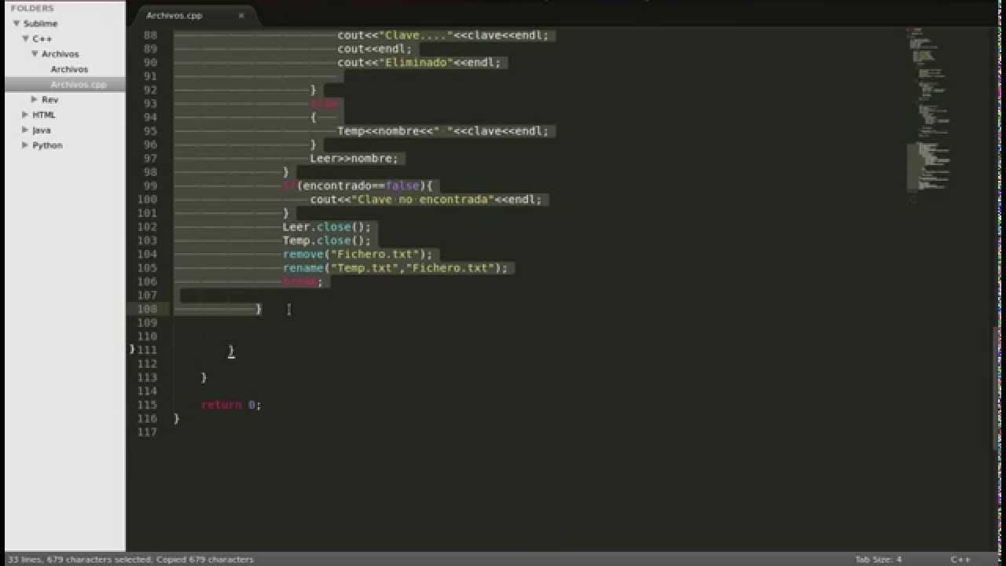The height and width of the screenshot is (566, 1006).
Task: Select the Java folder label
Action: point(41,130)
